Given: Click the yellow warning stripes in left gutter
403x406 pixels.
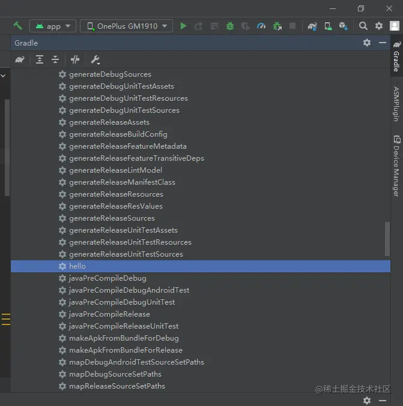Looking at the screenshot, I should coord(5,319).
